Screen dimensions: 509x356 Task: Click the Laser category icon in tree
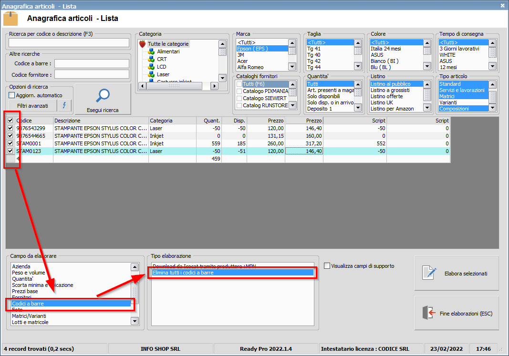coord(151,74)
